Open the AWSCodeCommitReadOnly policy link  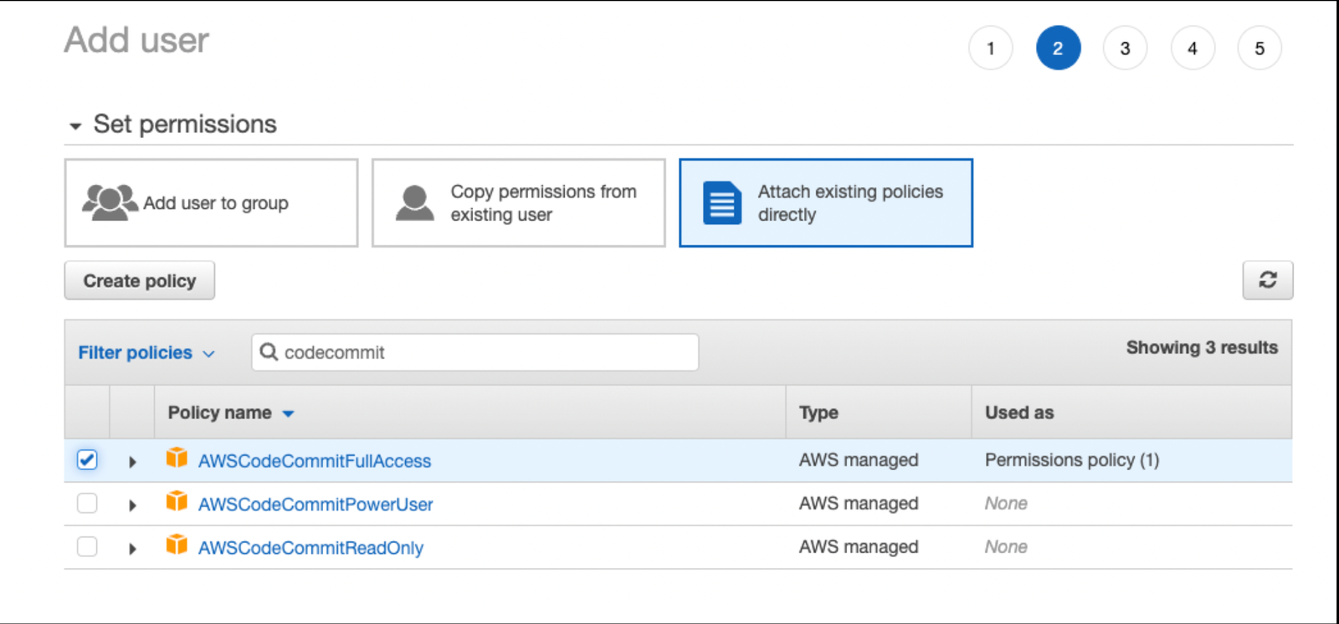point(310,548)
